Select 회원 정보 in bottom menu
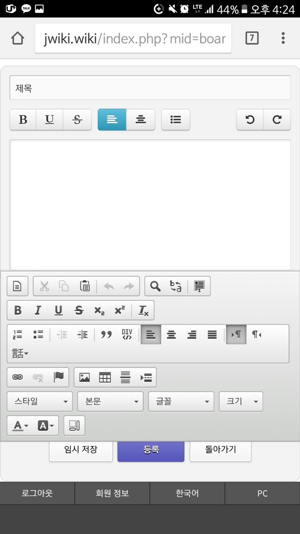 112,494
